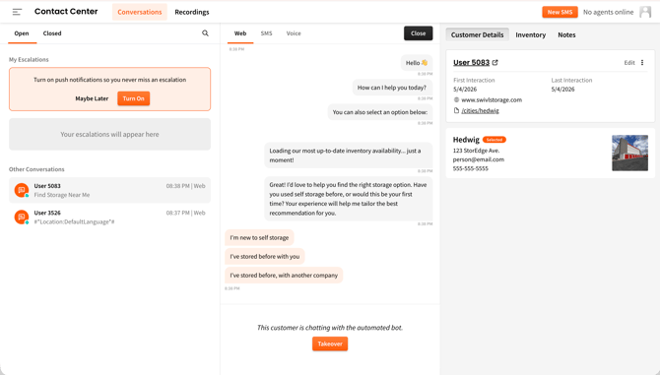The height and width of the screenshot is (375, 660).
Task: Click the Hedwig facility name
Action: [466, 140]
